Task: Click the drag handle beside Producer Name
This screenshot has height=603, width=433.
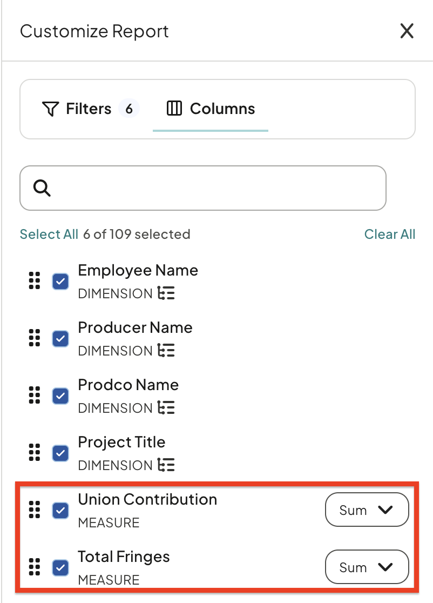Action: pyautogui.click(x=35, y=338)
